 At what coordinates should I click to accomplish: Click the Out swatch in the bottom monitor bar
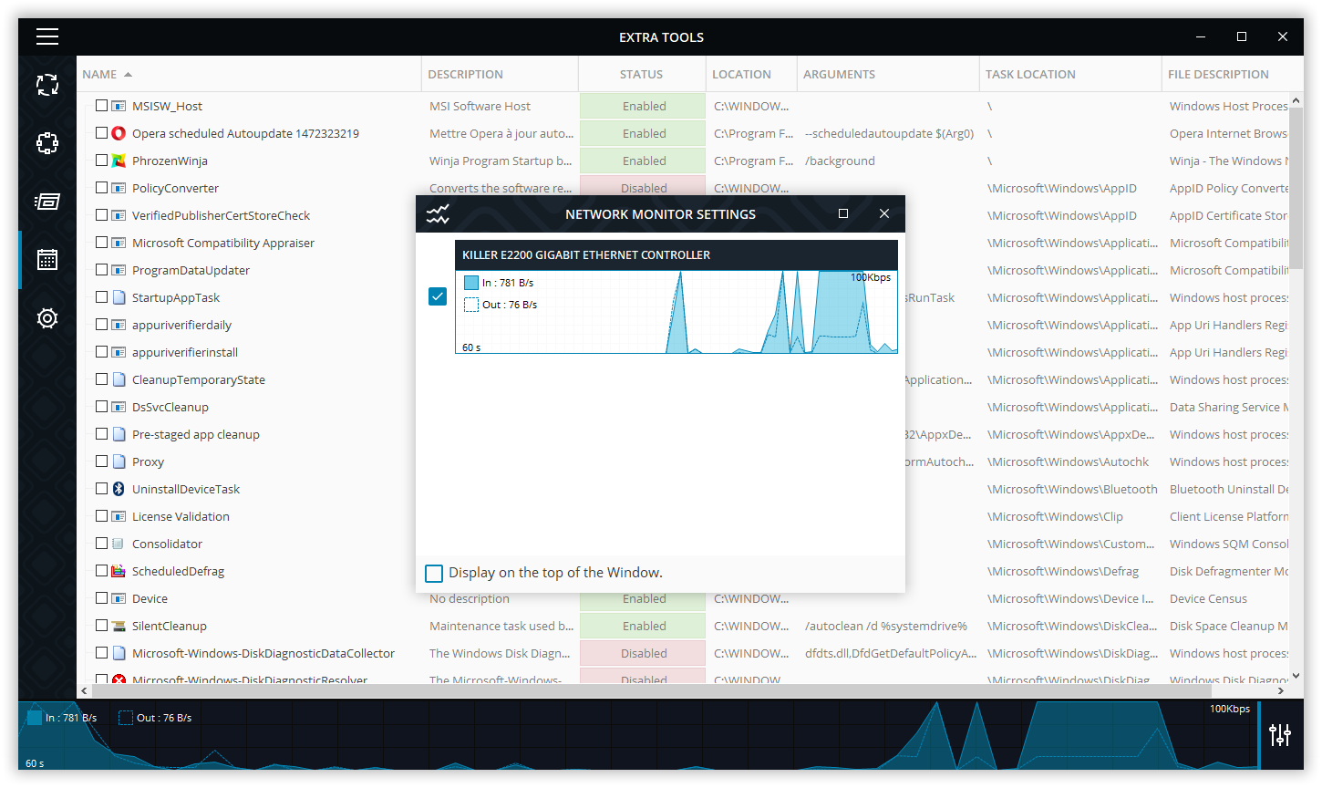(x=126, y=718)
